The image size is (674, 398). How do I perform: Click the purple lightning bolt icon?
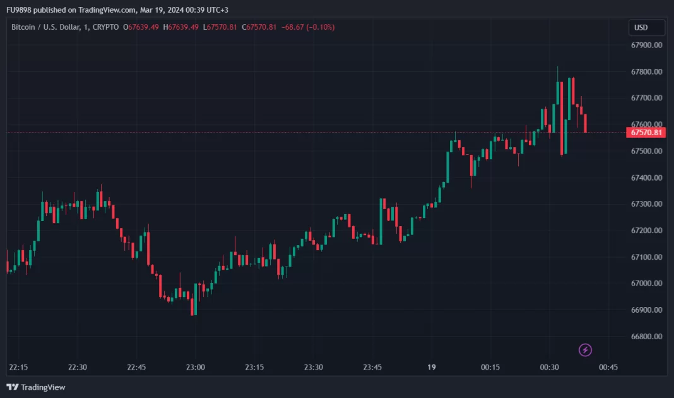point(585,350)
